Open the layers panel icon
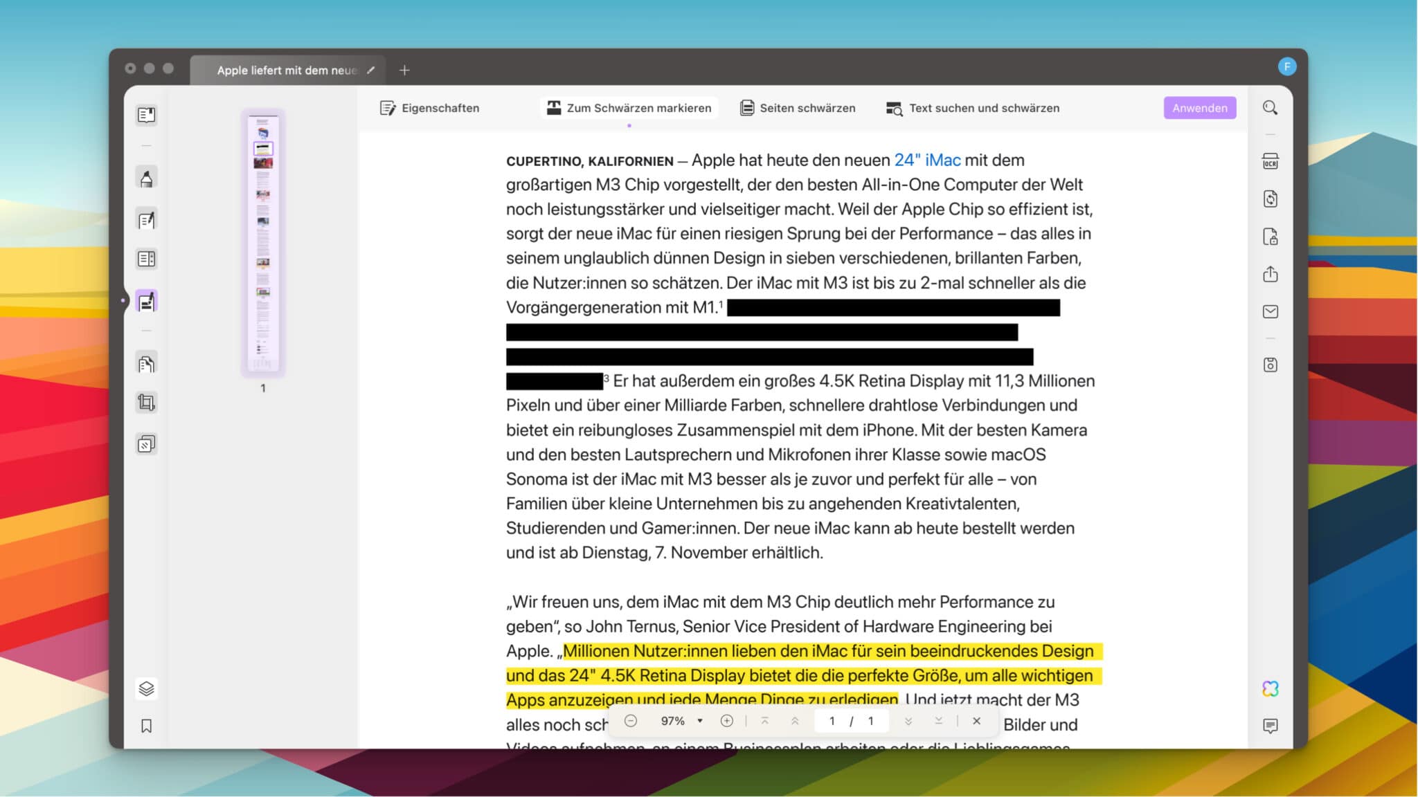Viewport: 1418px width, 797px height. point(146,688)
